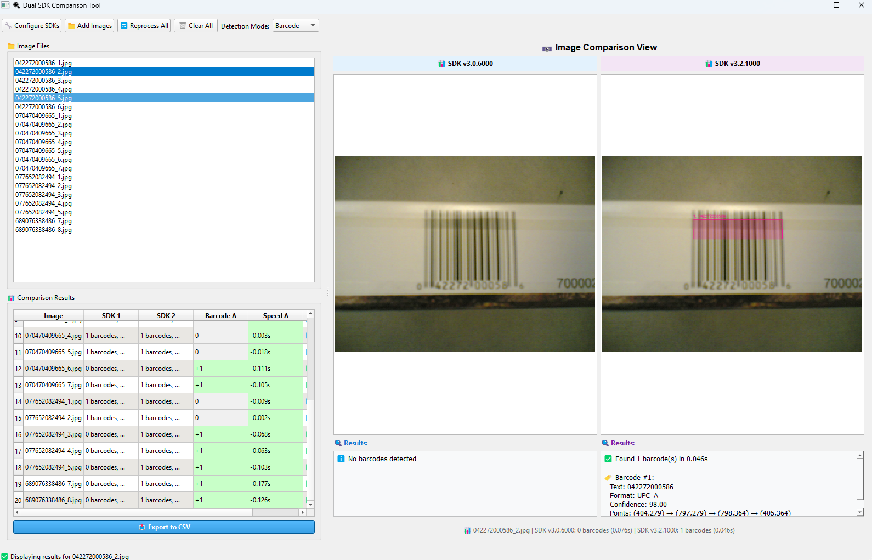Sort by SDK 1 column header
The width and height of the screenshot is (872, 560).
coord(111,316)
